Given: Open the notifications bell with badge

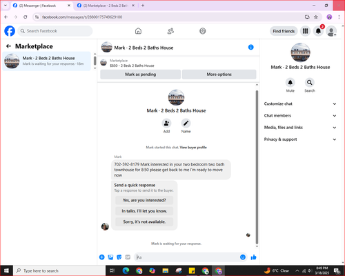Looking at the screenshot, I should (318, 31).
